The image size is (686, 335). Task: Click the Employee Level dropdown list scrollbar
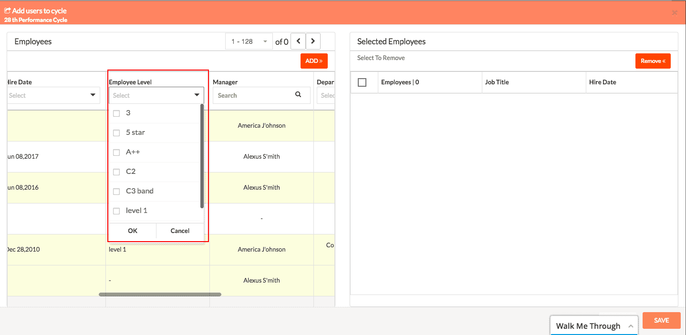point(202,156)
